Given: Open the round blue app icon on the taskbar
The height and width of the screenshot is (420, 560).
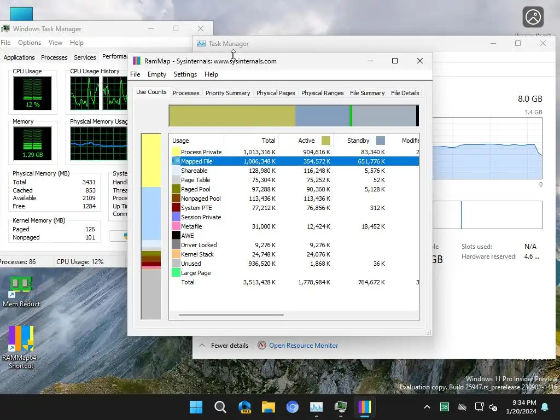Looking at the screenshot, I should pyautogui.click(x=292, y=407).
